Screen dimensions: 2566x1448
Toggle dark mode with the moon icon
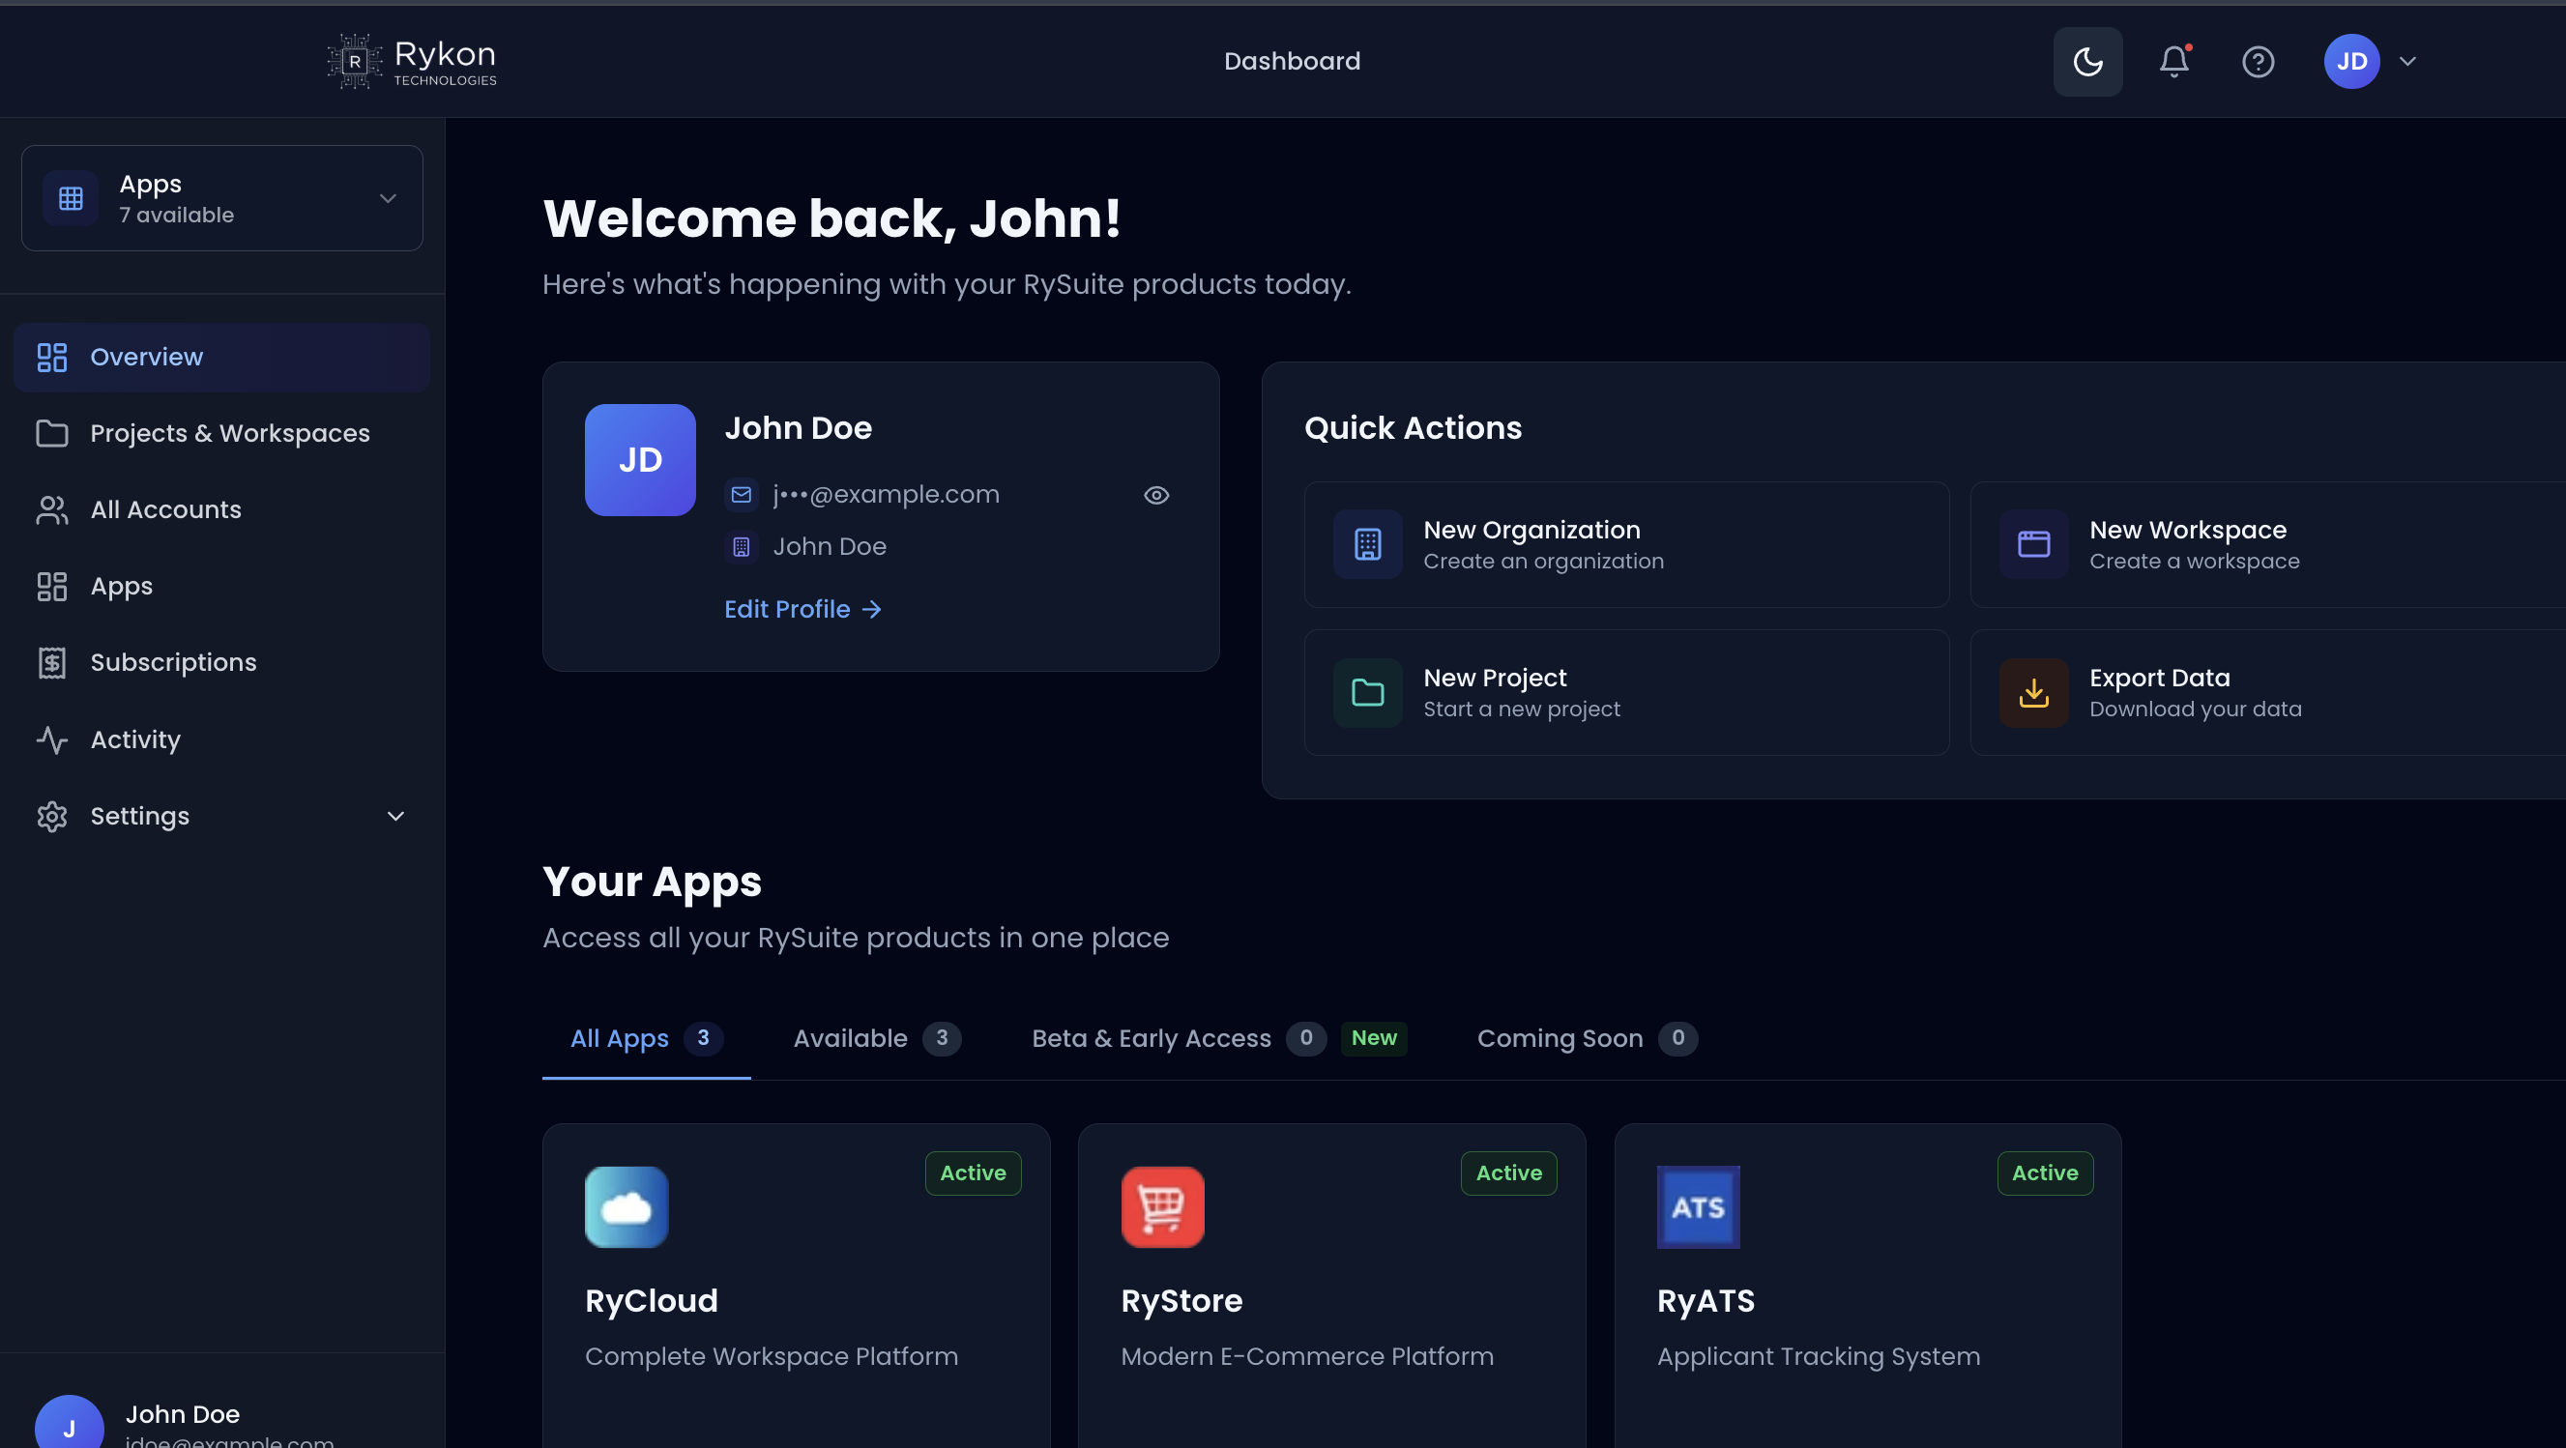(x=2086, y=61)
